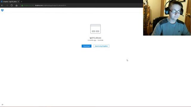
Task: Click the file age and size text
Action: [95, 40]
